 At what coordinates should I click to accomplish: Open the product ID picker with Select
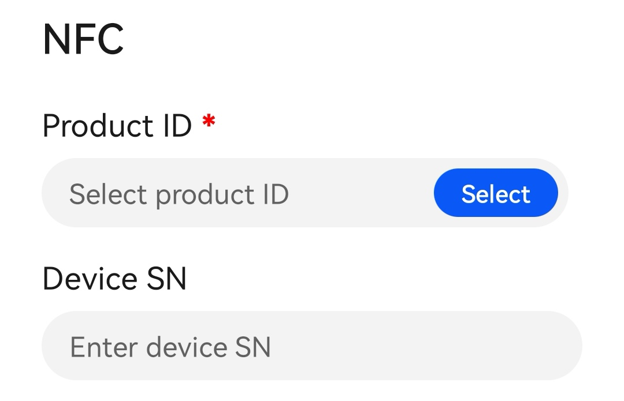pyautogui.click(x=496, y=193)
